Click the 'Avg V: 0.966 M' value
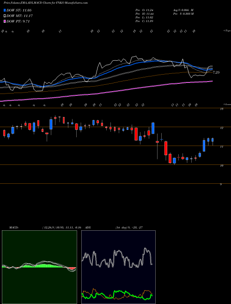The image size is (231, 304). pyautogui.click(x=183, y=10)
